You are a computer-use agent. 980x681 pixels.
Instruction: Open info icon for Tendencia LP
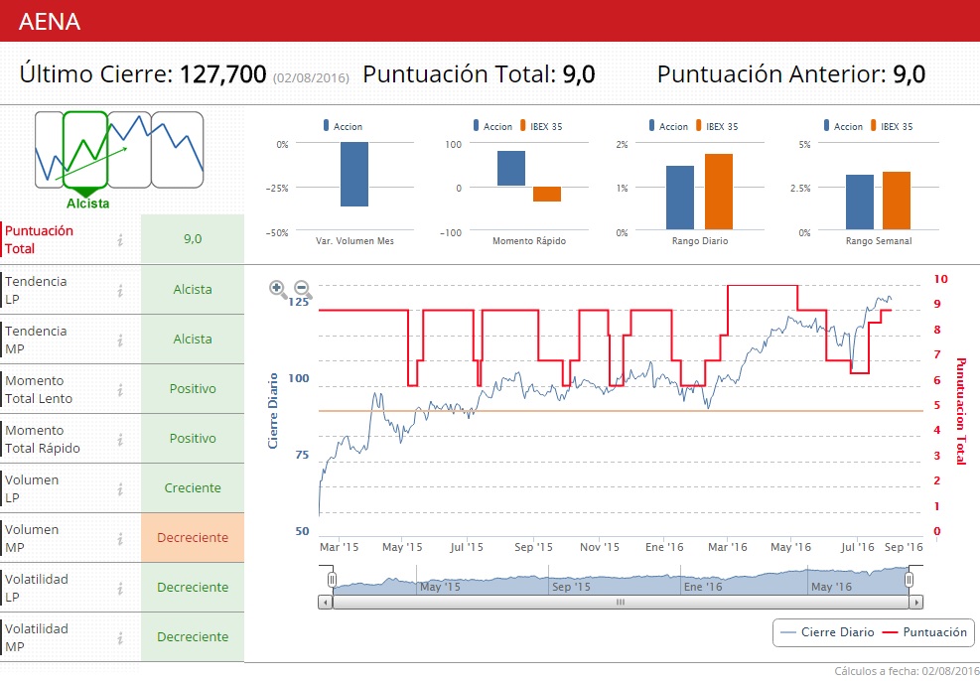click(120, 290)
